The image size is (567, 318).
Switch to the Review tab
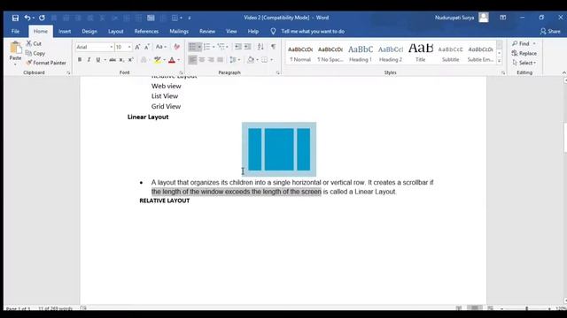[207, 32]
